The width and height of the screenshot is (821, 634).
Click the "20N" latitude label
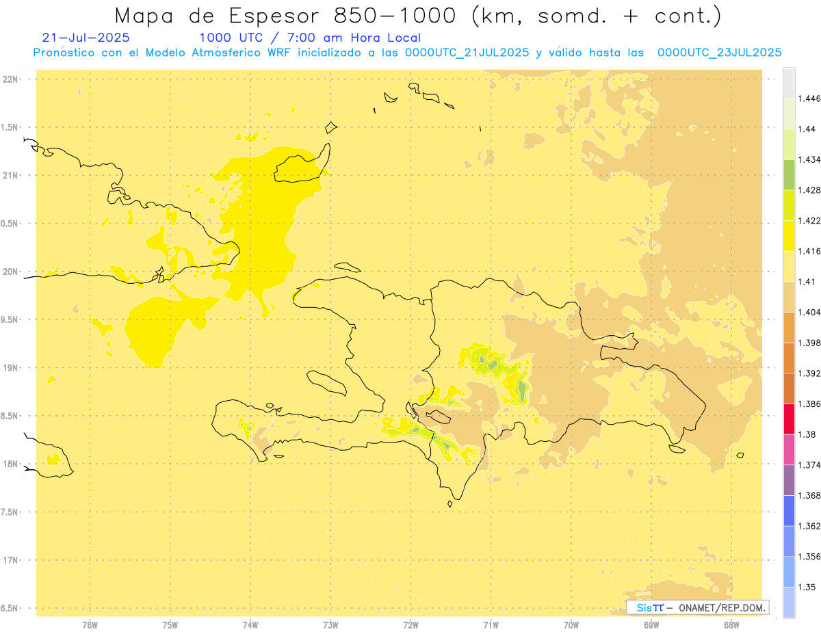[10, 272]
